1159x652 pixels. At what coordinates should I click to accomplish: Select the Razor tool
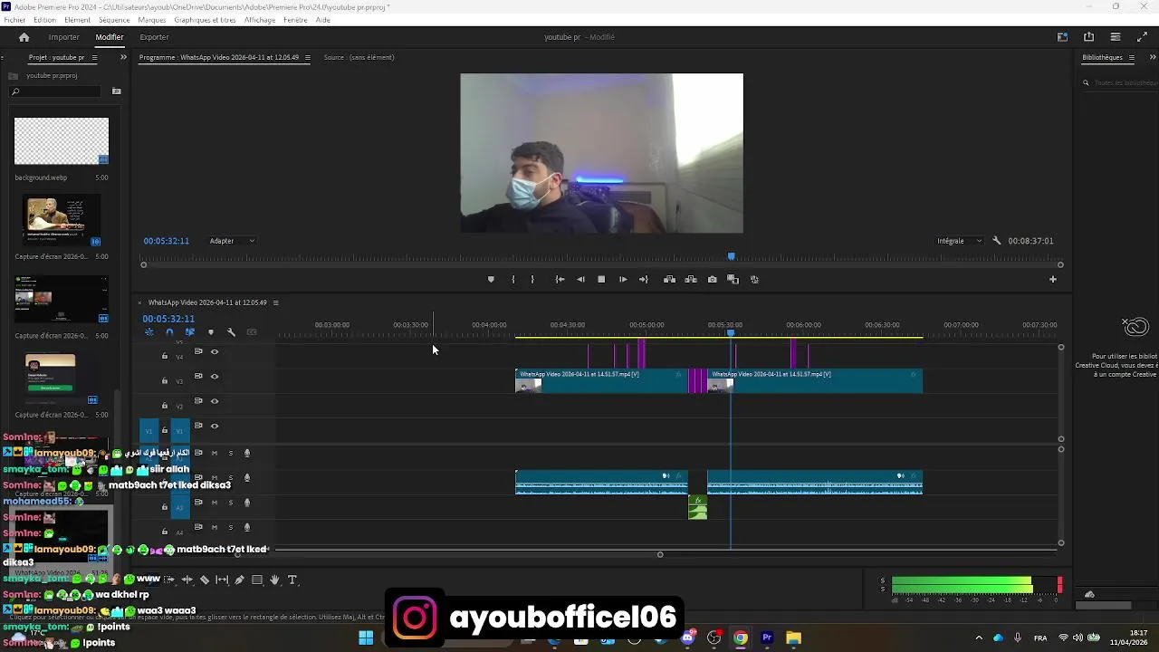[x=205, y=580]
